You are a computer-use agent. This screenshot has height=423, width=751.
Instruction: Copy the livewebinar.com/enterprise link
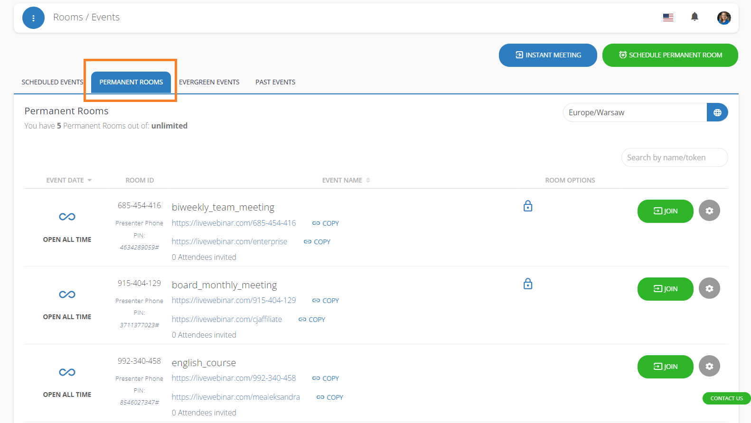click(x=317, y=242)
